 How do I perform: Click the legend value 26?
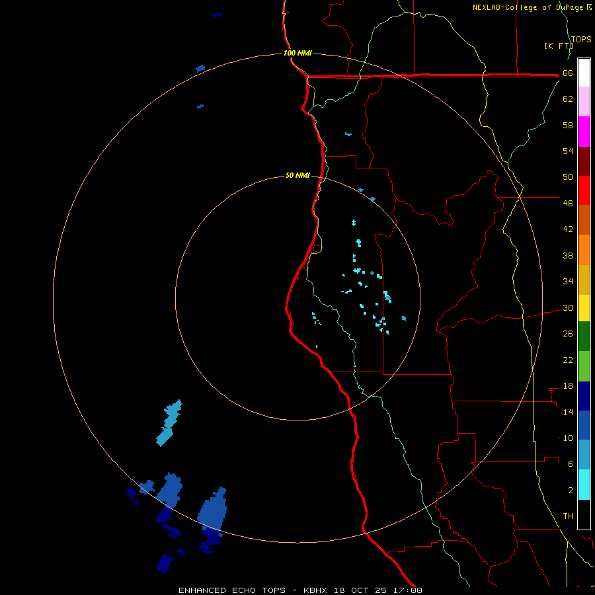pyautogui.click(x=568, y=334)
